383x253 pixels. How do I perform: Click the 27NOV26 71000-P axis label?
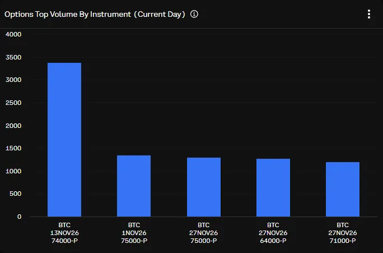coord(343,233)
